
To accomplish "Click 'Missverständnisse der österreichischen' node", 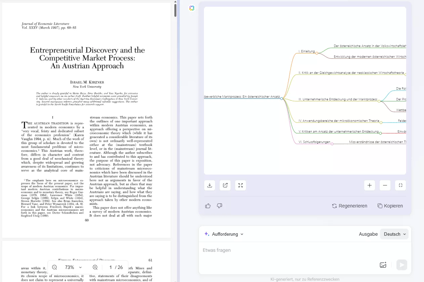I will pos(377,142).
